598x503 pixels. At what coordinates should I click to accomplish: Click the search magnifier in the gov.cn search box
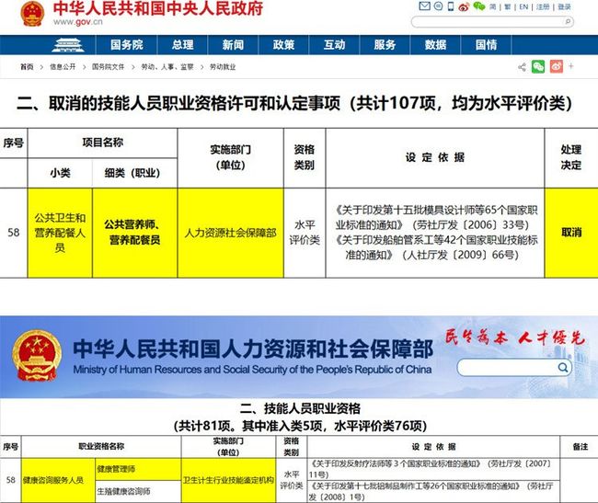click(x=567, y=22)
